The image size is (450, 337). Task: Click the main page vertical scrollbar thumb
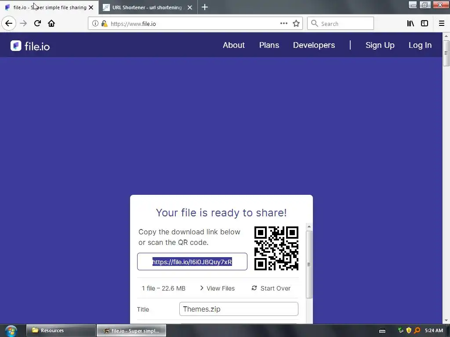(x=446, y=53)
